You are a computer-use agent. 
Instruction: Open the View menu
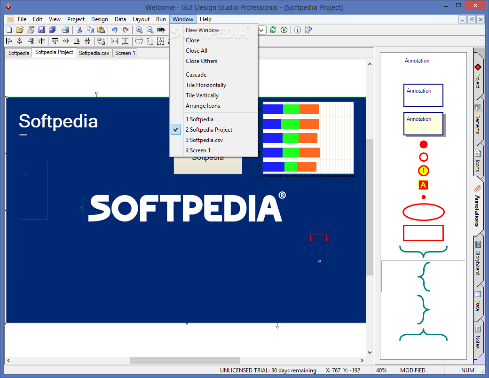[55, 19]
